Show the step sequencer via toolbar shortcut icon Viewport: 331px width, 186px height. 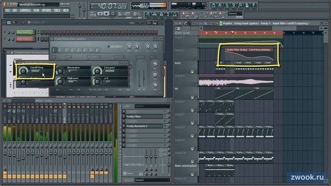[155, 14]
